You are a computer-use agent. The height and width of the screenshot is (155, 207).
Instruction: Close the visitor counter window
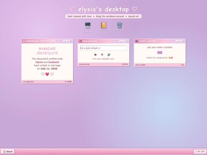point(183,41)
